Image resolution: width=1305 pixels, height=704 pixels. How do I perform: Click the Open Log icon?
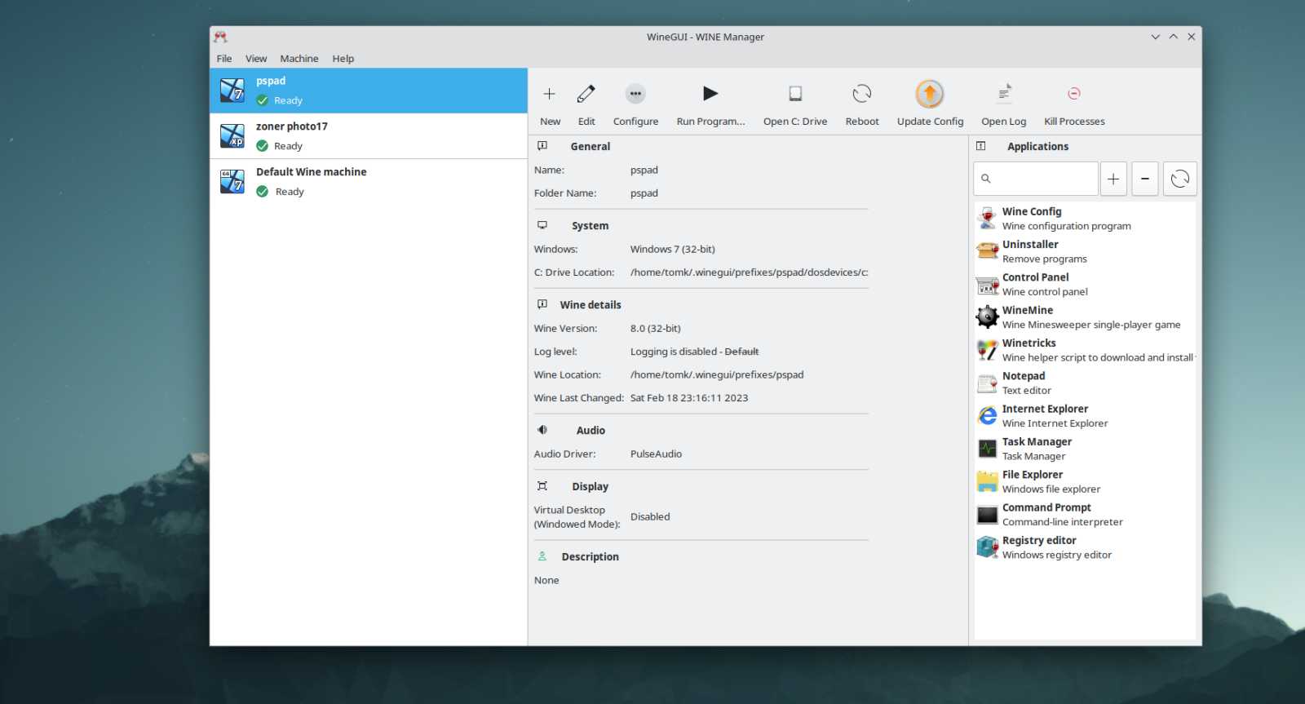(1004, 92)
